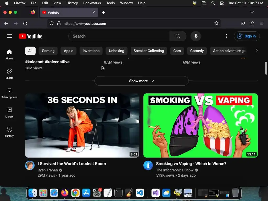
Task: Open the Firefox application menu
Action: (x=261, y=23)
